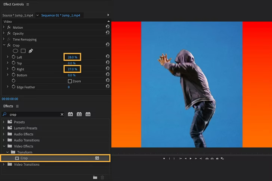Image resolution: width=272 pixels, height=181 pixels.
Task: Export frame with the camera icon
Action: point(217,159)
